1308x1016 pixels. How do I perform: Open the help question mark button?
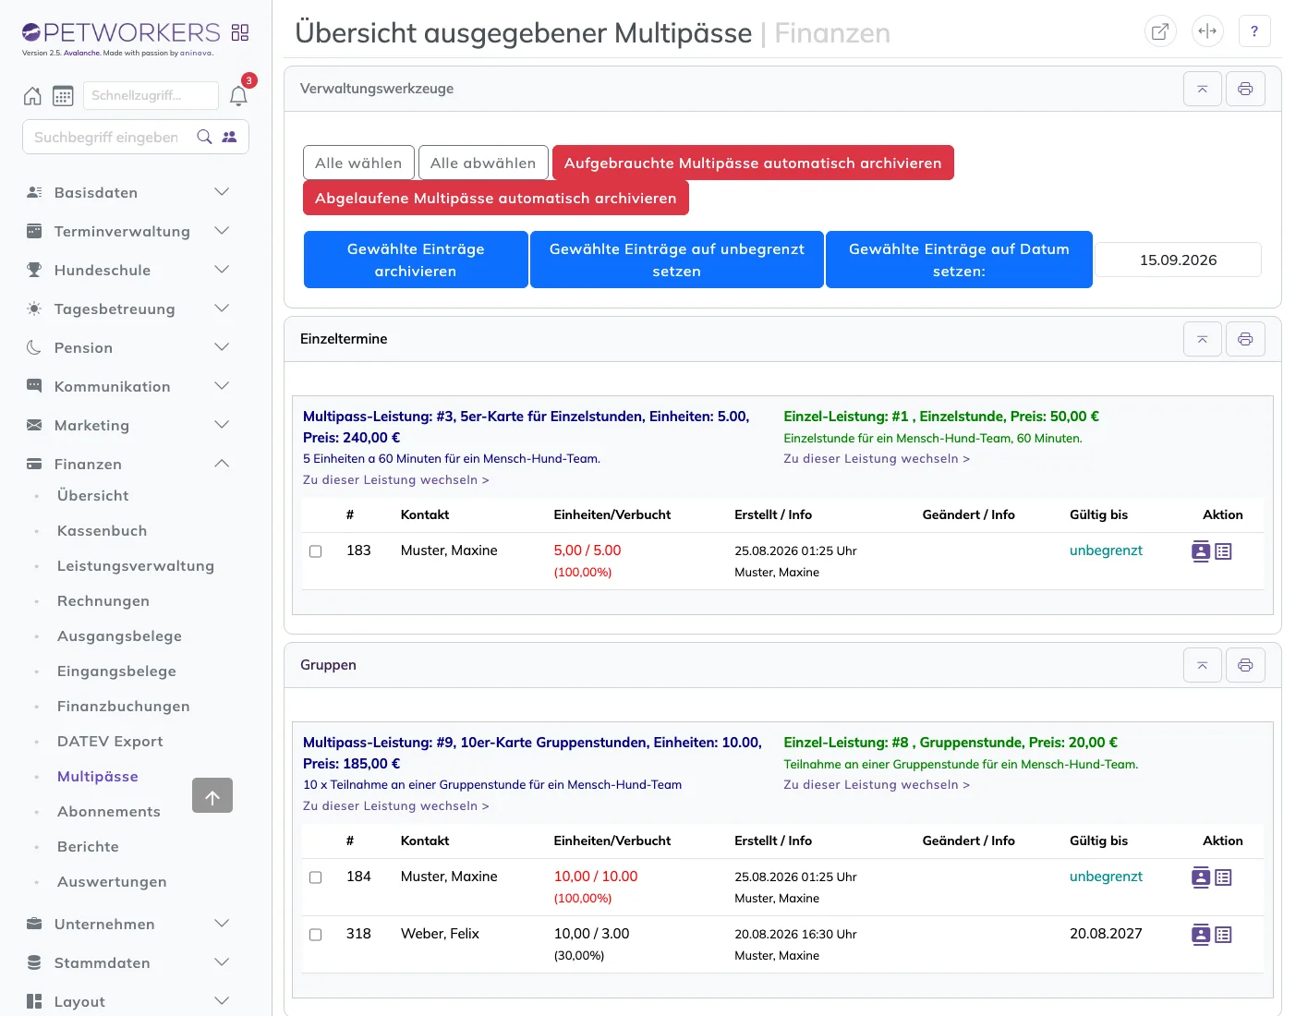[1254, 31]
